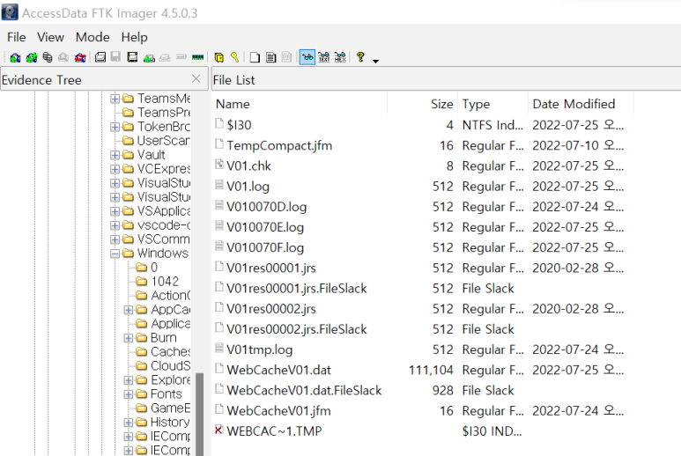Screen dimensions: 681x456
Task: Click the Evidence Tree vertical scrollbar thumb
Action: pos(199,414)
